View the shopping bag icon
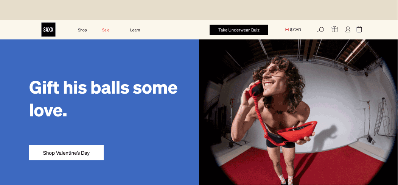 pyautogui.click(x=359, y=29)
